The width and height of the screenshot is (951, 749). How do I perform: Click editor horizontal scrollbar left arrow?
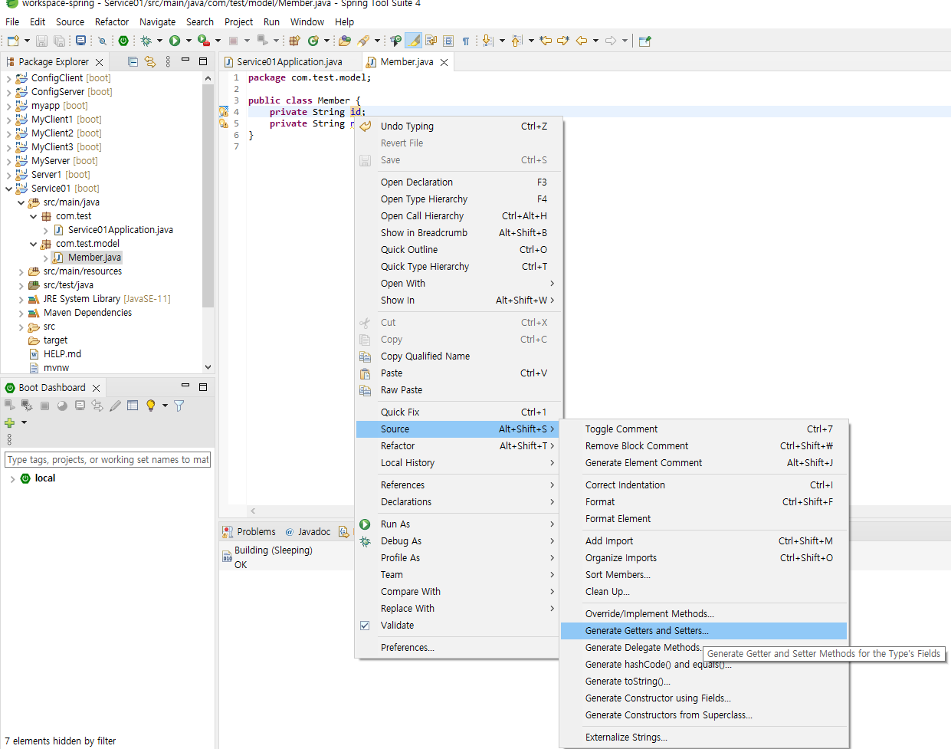point(253,511)
